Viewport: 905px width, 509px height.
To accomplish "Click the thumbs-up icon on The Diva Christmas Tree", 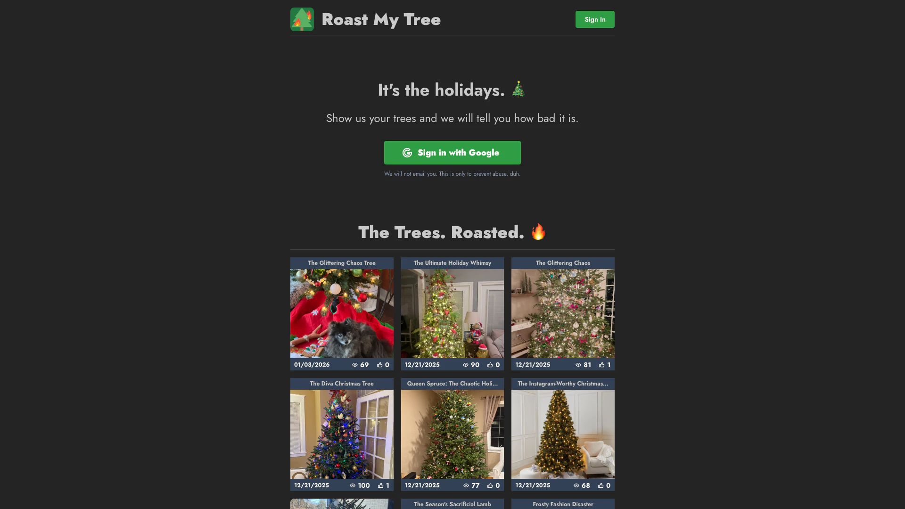I will pos(381,485).
